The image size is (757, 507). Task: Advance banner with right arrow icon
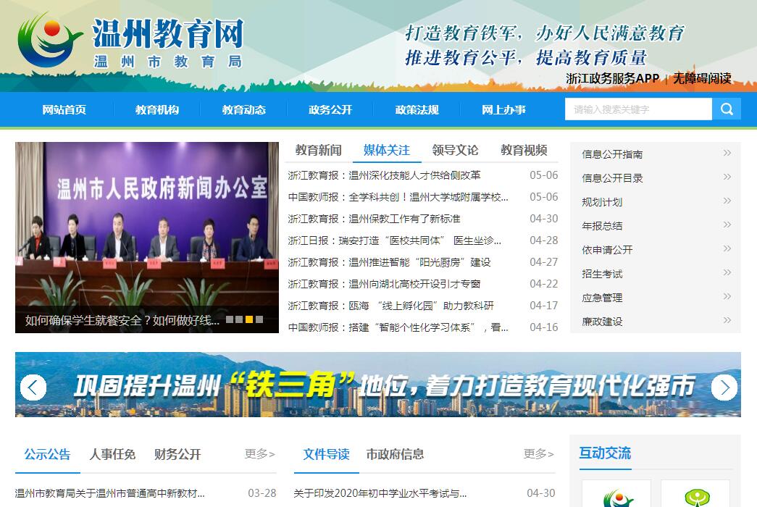(x=724, y=387)
